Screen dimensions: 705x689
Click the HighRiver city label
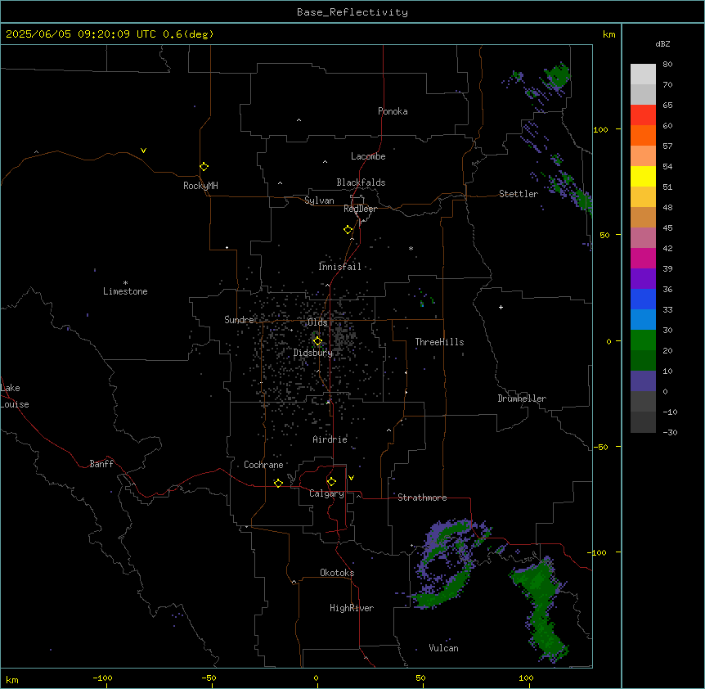coord(352,608)
